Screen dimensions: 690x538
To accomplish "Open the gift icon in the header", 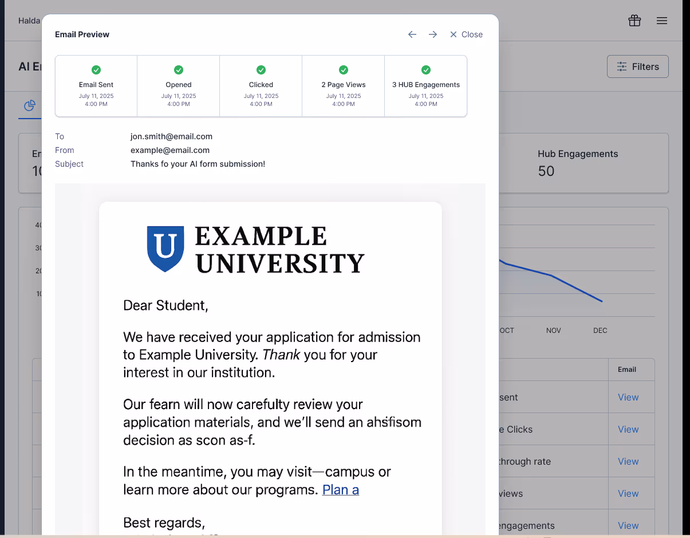I will (634, 21).
